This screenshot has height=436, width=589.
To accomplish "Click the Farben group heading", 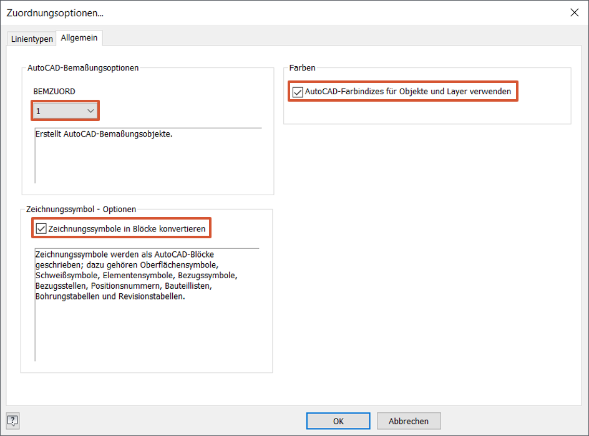I will [x=302, y=67].
